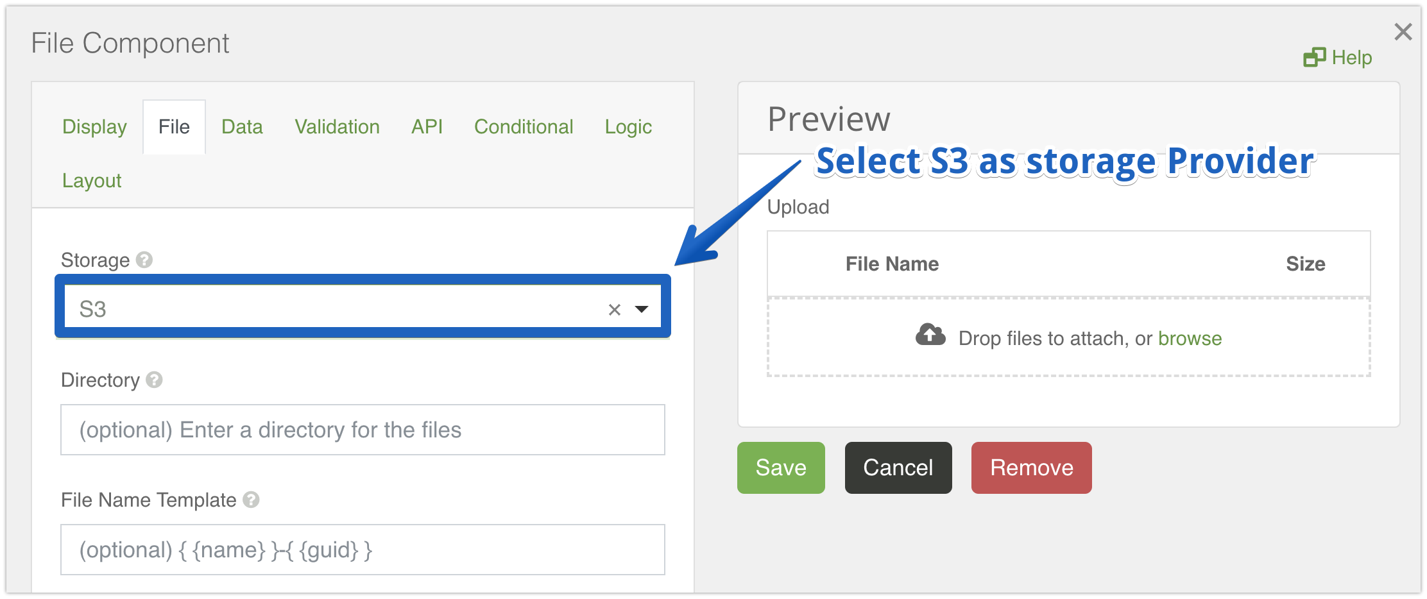Screen dimensions: 1427x599
Task: Open the Layout tab
Action: pyautogui.click(x=92, y=181)
